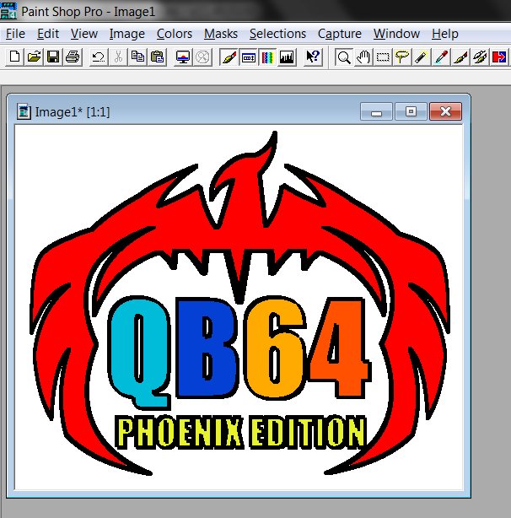Select the Magic Wand tool
This screenshot has width=511, height=518.
point(422,57)
